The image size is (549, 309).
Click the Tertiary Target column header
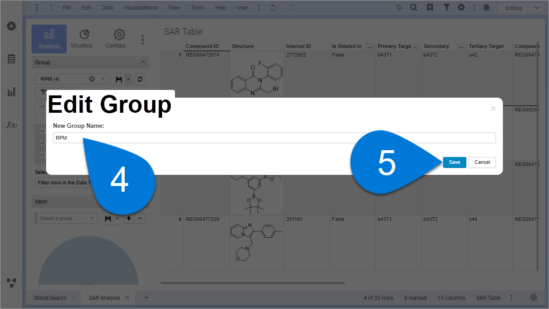pos(486,46)
